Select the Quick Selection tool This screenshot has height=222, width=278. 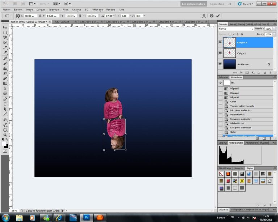(x=5, y=43)
